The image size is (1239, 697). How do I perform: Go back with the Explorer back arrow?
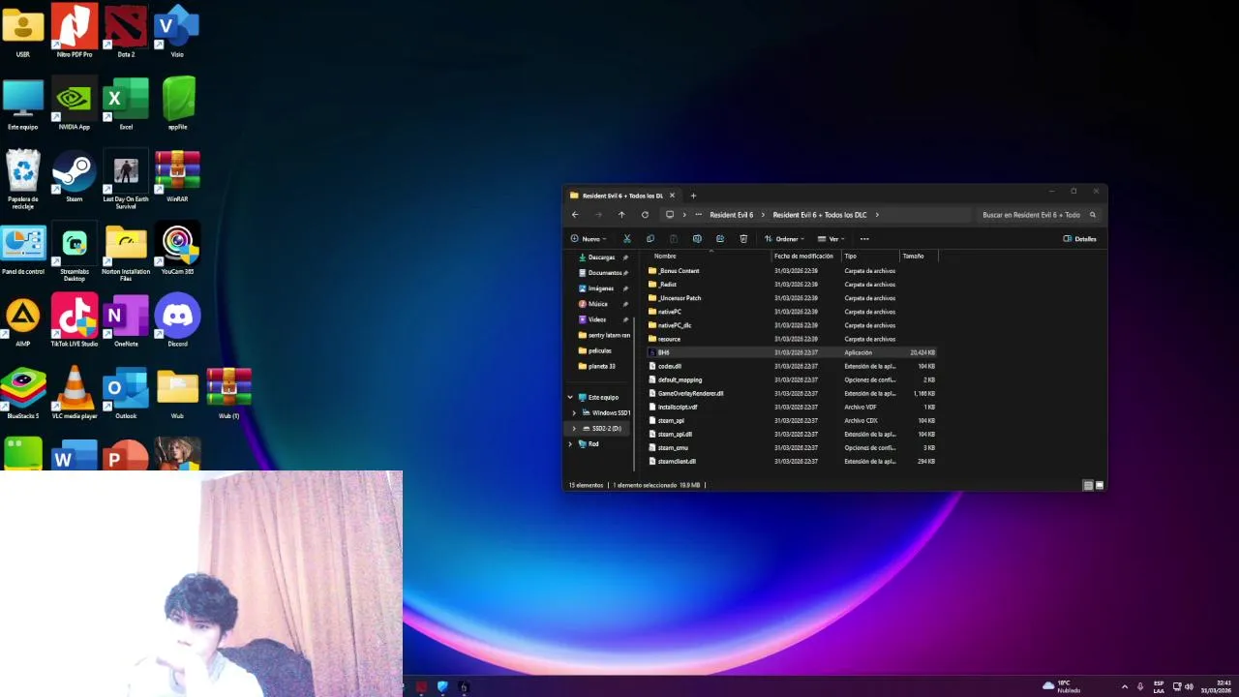[x=575, y=215]
